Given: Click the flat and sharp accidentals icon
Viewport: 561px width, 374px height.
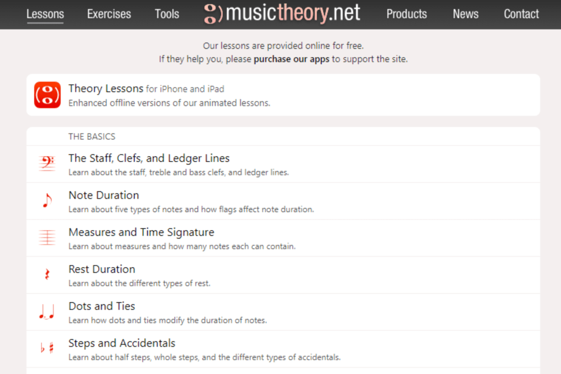Looking at the screenshot, I should pyautogui.click(x=47, y=348).
